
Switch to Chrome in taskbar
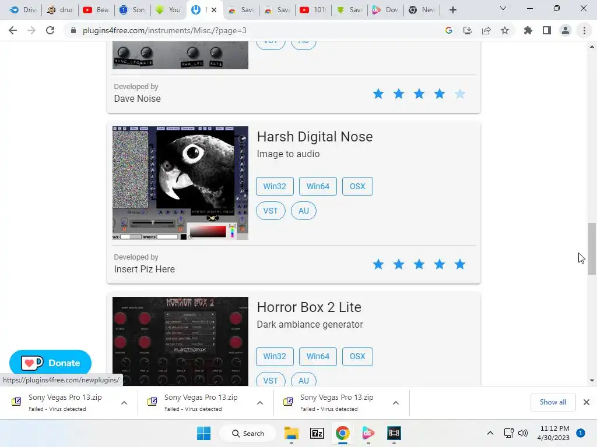point(342,433)
